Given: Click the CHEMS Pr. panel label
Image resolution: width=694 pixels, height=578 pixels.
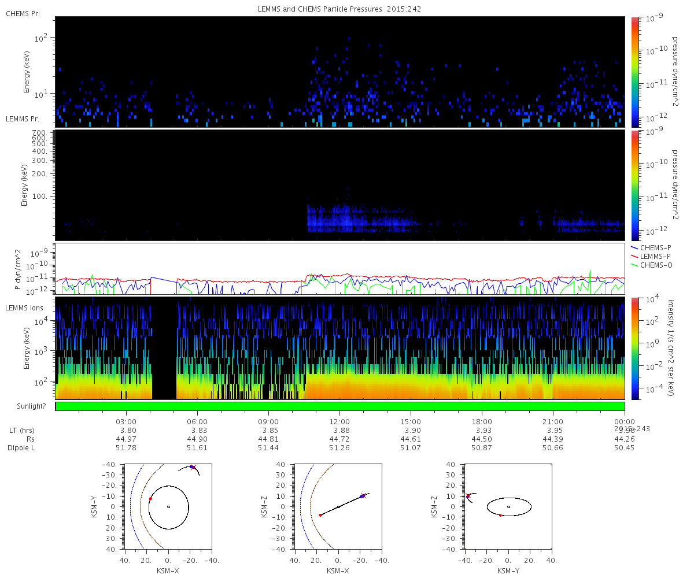Looking at the screenshot, I should 23,13.
